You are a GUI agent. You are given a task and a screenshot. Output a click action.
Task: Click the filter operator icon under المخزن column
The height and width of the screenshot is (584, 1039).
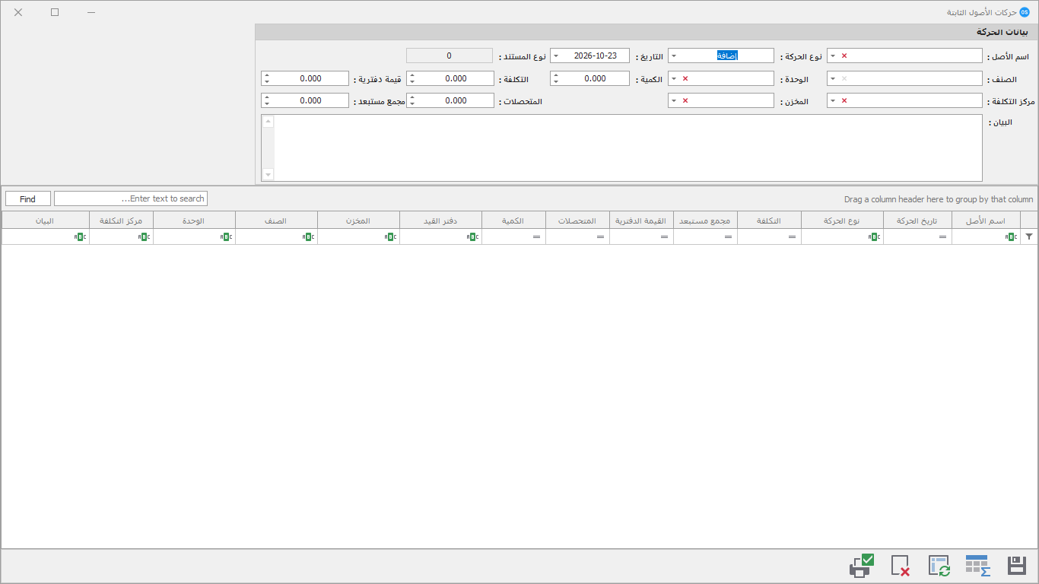pyautogui.click(x=390, y=237)
